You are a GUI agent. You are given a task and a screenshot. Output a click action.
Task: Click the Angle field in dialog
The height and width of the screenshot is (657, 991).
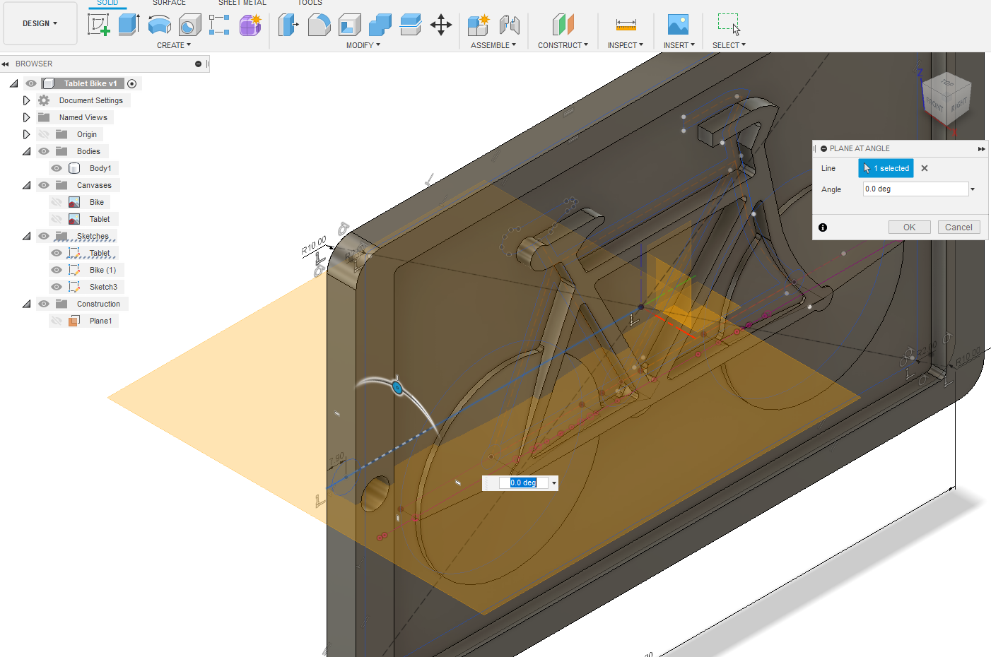coord(915,189)
